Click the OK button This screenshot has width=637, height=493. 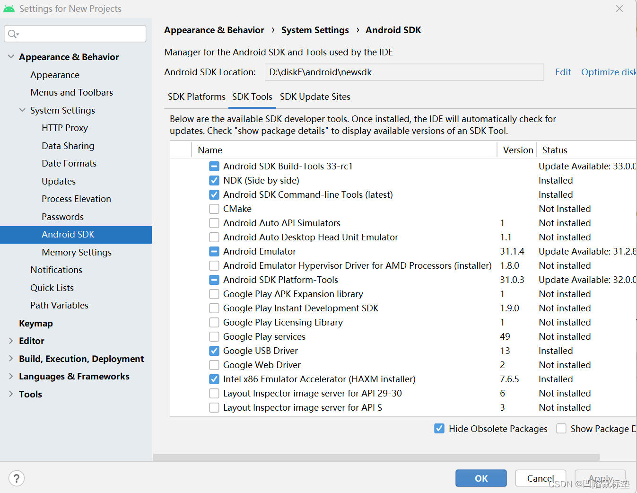tap(481, 478)
